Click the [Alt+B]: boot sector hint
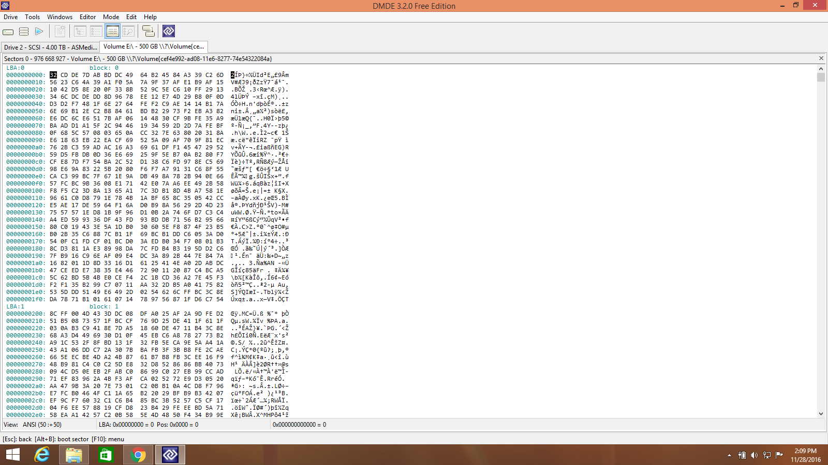828x465 pixels. (x=62, y=439)
